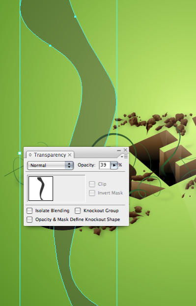Toggle the Knockout Group checkbox

tap(78, 211)
